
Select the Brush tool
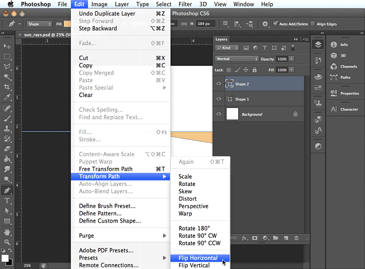pyautogui.click(x=7, y=119)
